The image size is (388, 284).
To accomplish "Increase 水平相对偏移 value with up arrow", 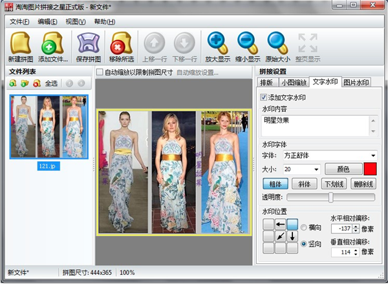I will pyautogui.click(x=357, y=226).
